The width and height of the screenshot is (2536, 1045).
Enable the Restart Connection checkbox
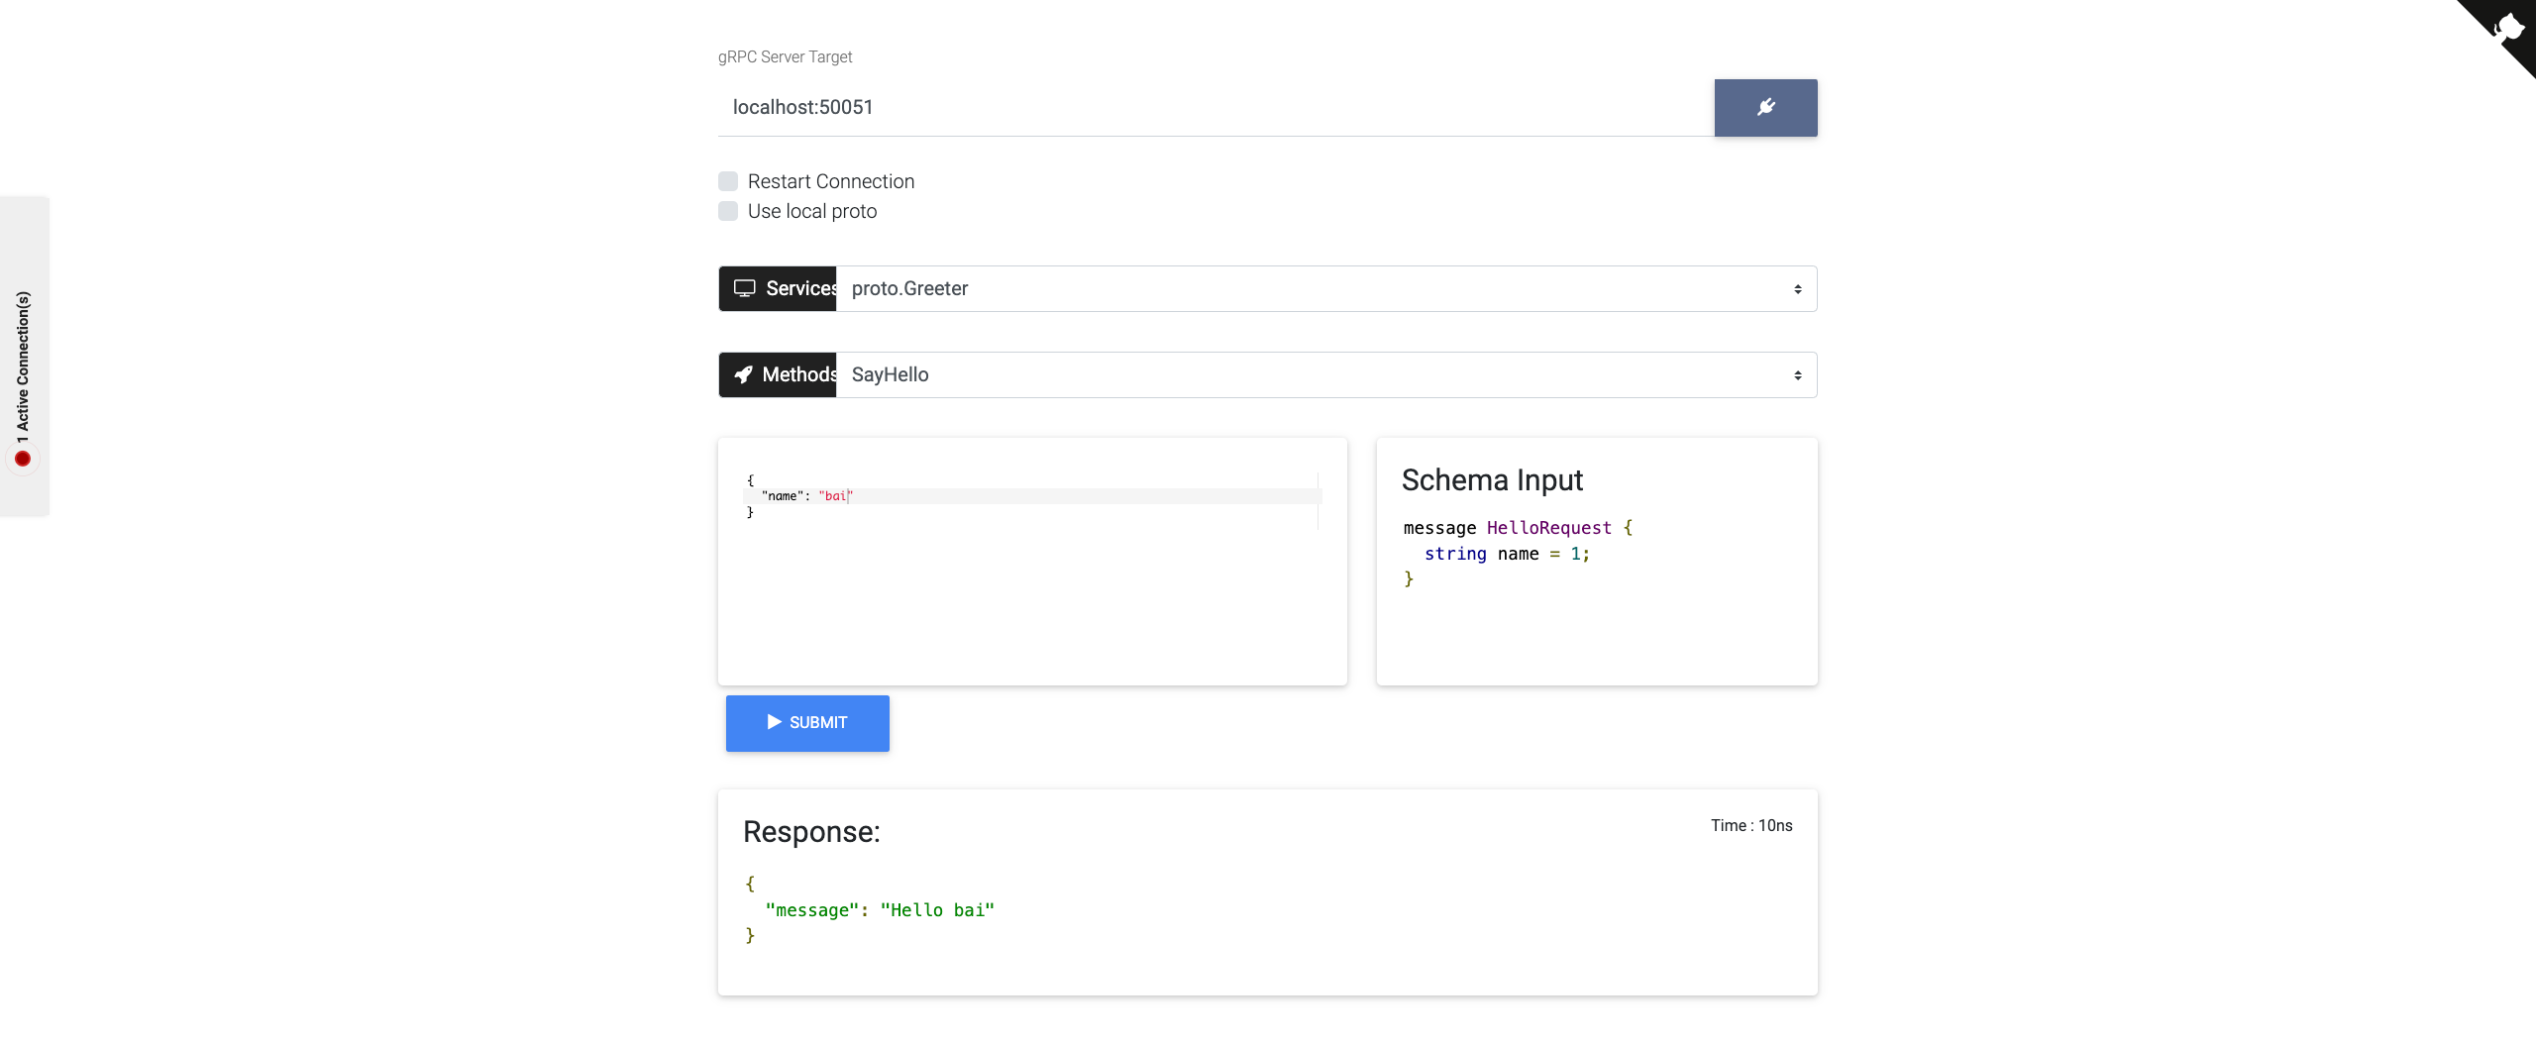point(728,181)
